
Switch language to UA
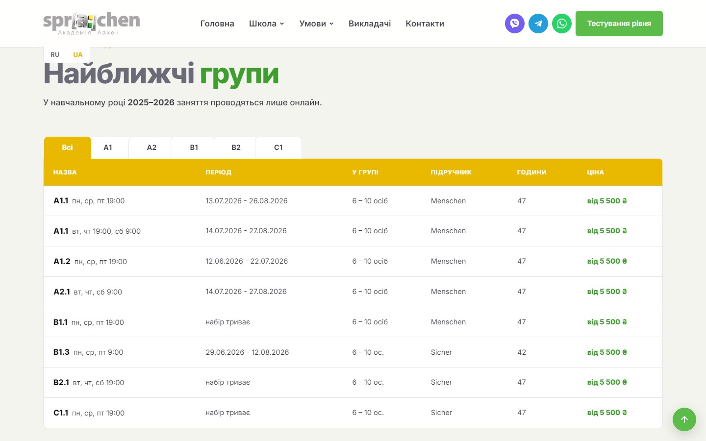78,54
